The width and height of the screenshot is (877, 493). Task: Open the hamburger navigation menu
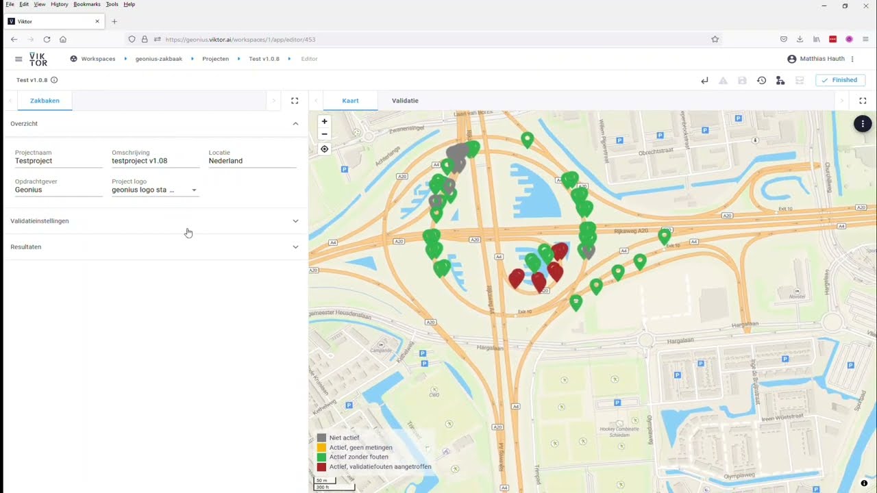18,59
